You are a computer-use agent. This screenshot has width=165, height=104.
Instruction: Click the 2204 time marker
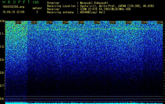65,22
